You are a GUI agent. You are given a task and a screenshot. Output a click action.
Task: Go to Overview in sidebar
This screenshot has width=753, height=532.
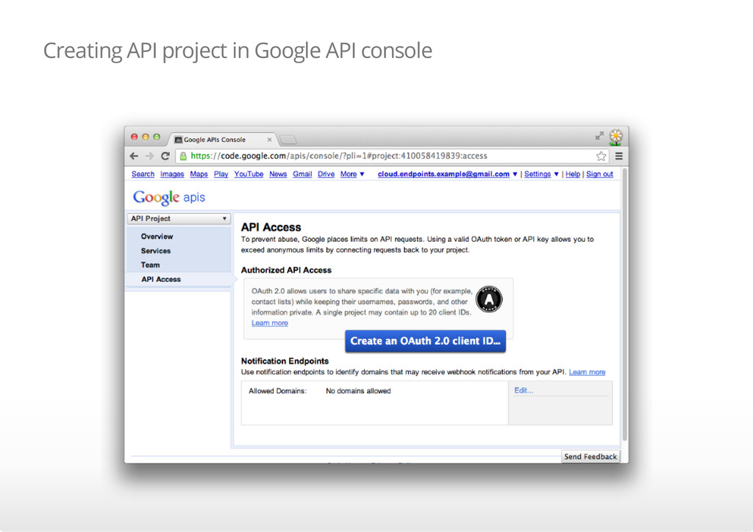click(x=157, y=237)
